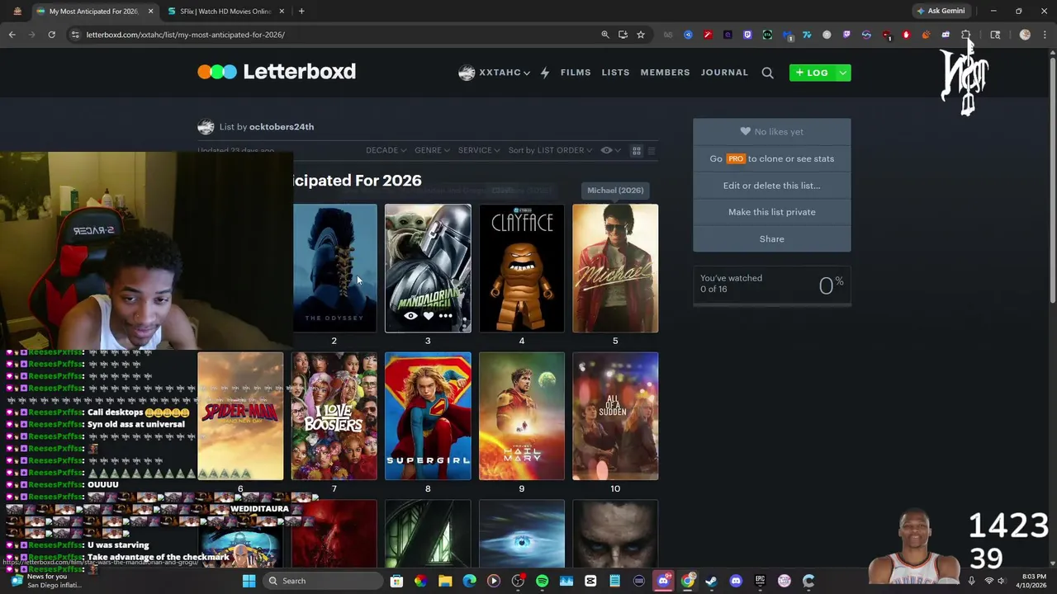This screenshot has width=1057, height=594.
Task: Open ocktobers24th profile link
Action: click(282, 127)
